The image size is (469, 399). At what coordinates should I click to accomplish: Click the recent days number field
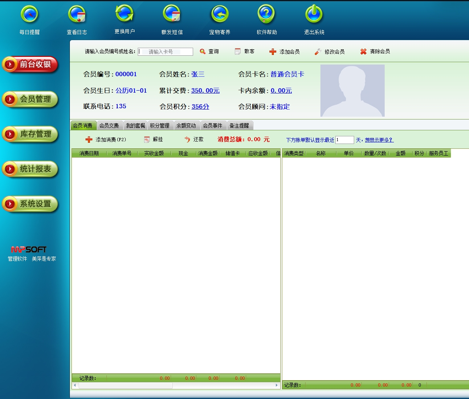(x=344, y=140)
